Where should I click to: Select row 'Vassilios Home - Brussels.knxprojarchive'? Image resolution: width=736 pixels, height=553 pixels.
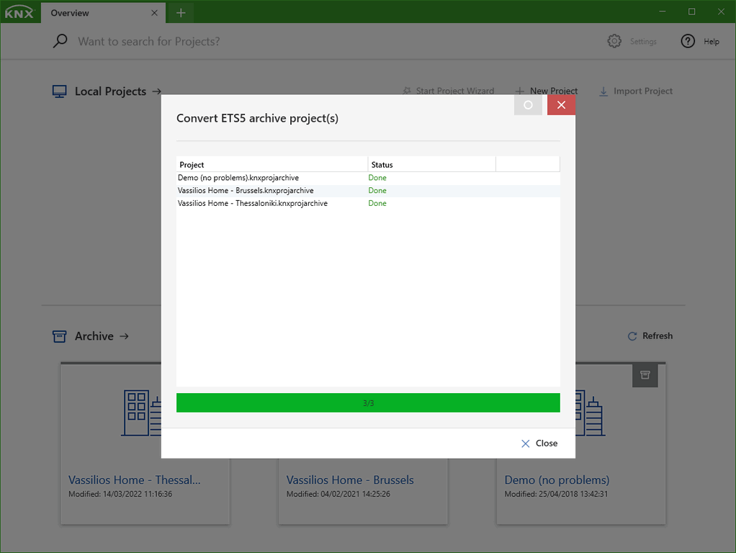coord(368,191)
